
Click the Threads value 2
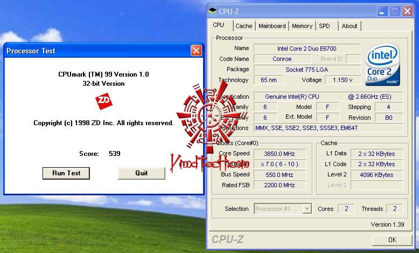coord(395,209)
